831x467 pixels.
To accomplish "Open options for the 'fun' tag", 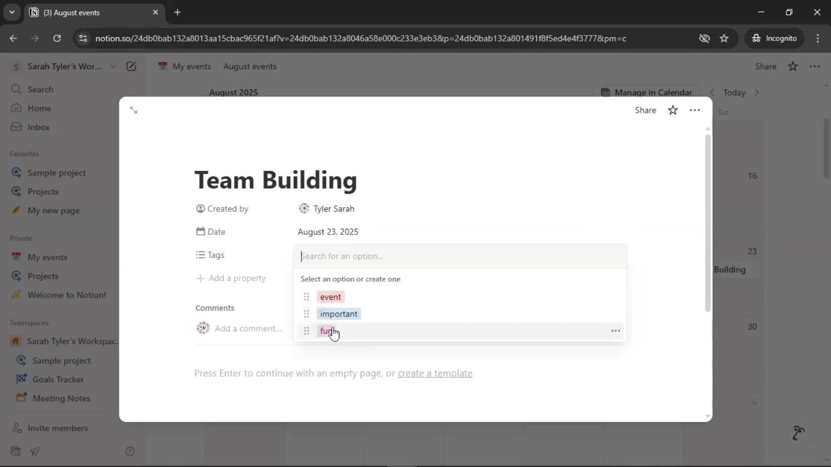I will (x=615, y=331).
